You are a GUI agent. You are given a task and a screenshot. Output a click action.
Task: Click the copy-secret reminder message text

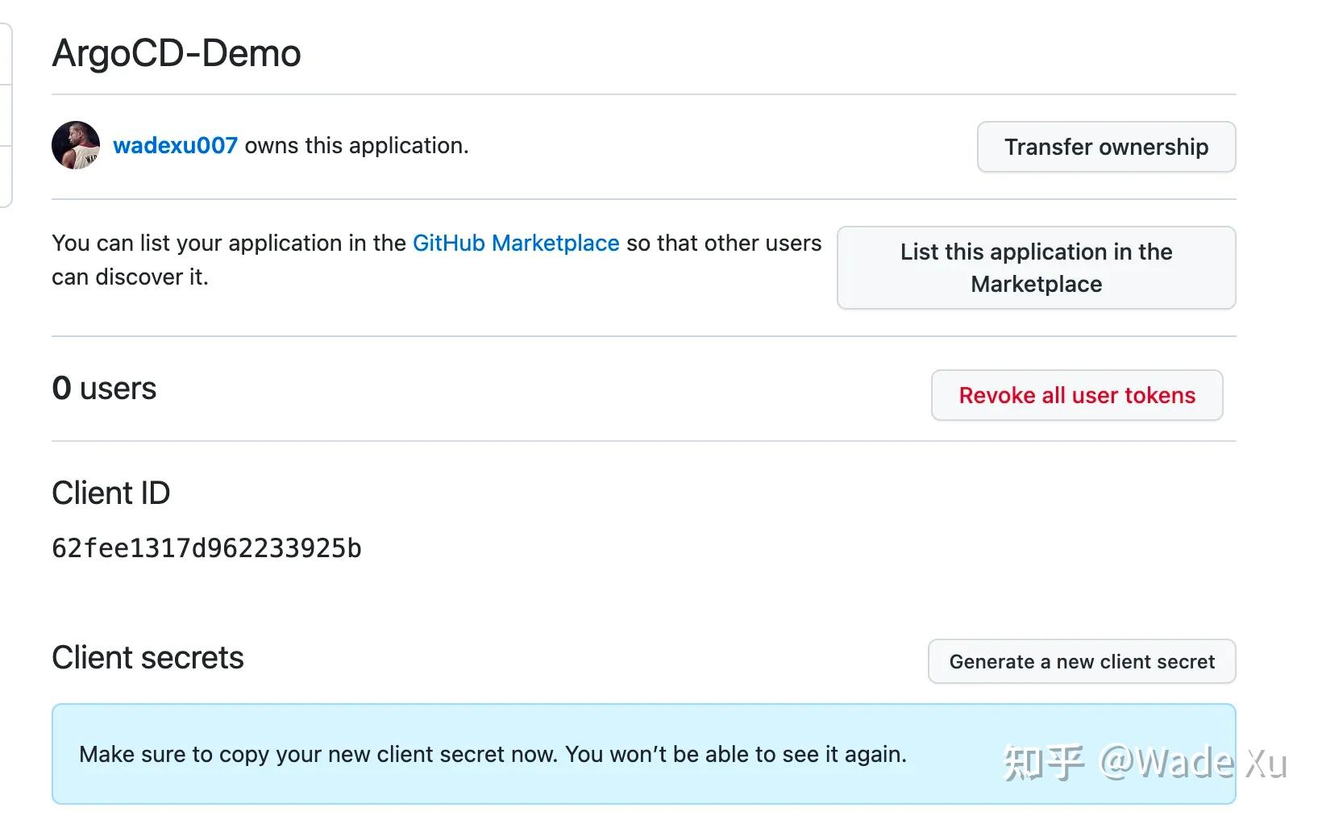tap(493, 754)
